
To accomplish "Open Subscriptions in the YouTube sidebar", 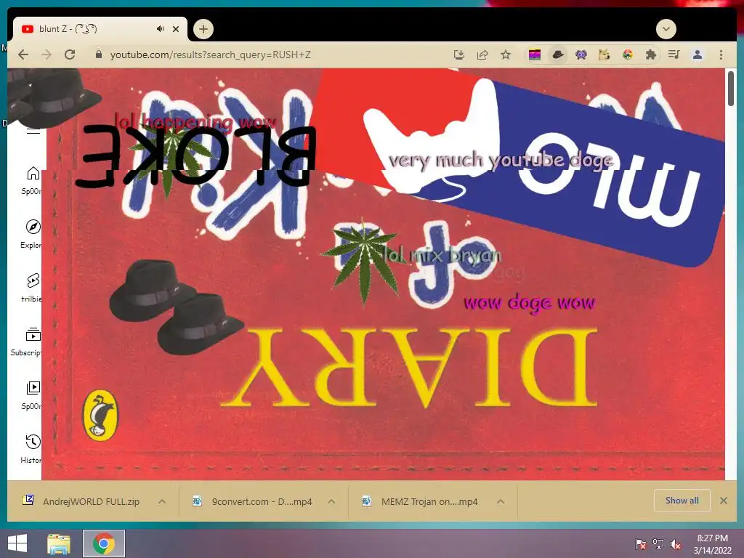I will 27,341.
